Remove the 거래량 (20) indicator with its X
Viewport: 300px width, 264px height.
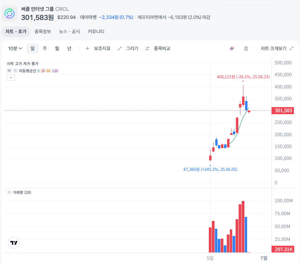click(x=9, y=192)
